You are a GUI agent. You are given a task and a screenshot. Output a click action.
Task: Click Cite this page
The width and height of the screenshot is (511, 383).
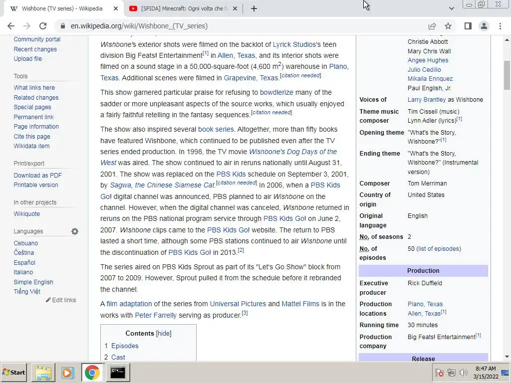point(32,137)
